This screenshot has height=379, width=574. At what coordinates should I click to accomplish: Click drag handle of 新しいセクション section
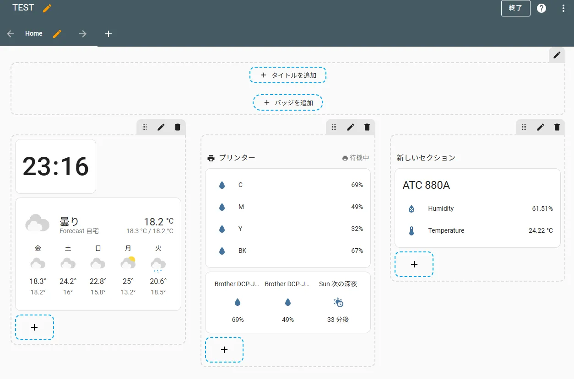(524, 127)
